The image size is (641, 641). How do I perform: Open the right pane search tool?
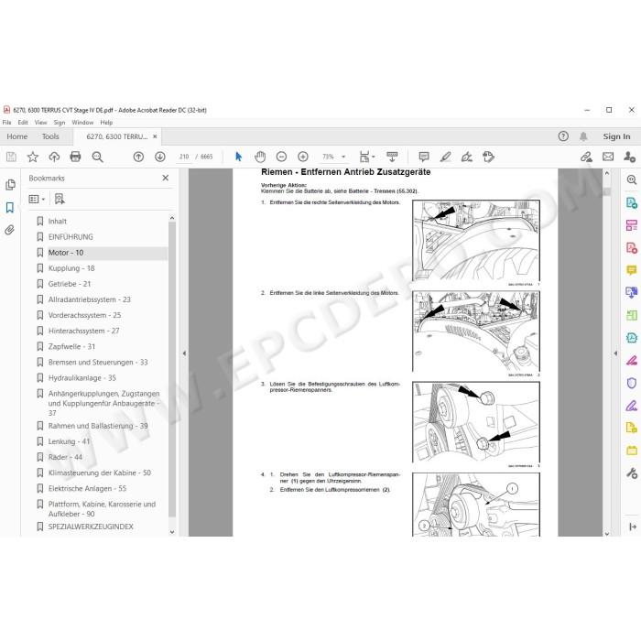[x=632, y=179]
